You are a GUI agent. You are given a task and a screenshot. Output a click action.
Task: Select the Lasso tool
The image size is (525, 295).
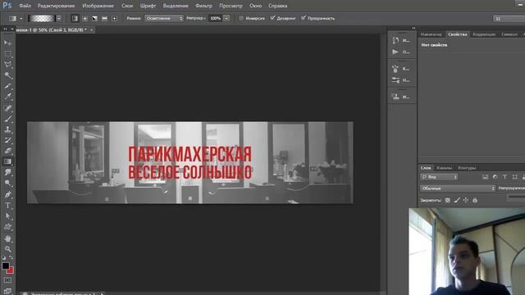(7, 65)
